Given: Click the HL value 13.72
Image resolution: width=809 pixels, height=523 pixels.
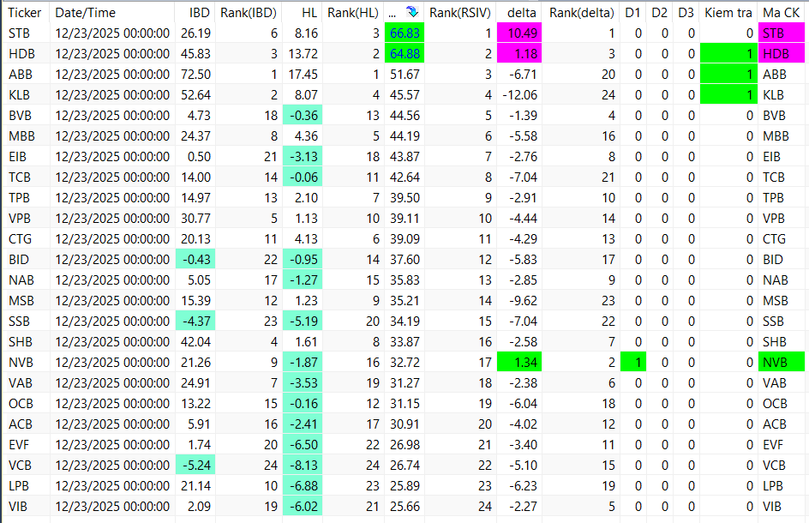Looking at the screenshot, I should click(x=303, y=54).
